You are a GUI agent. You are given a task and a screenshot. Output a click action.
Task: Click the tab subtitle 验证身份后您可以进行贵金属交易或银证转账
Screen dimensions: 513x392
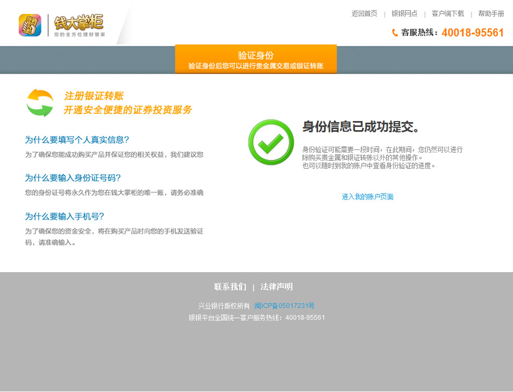256,66
